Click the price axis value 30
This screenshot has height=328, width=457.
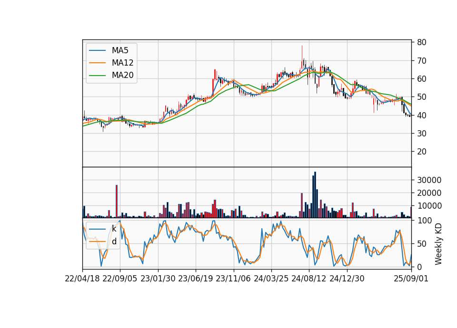(421, 133)
